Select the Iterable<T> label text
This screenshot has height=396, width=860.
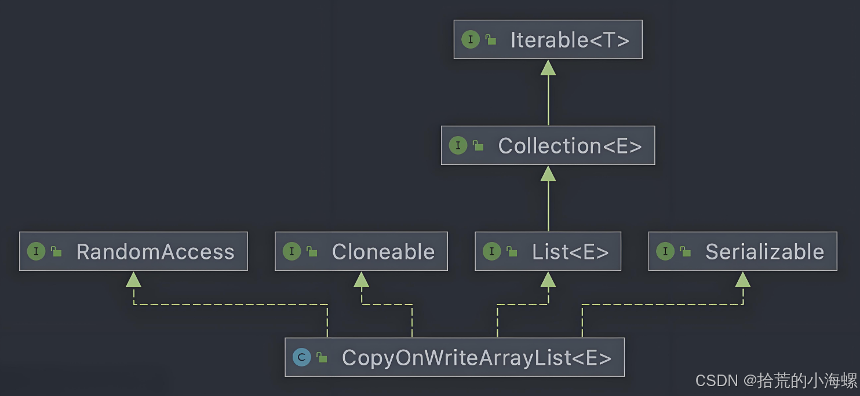570,40
